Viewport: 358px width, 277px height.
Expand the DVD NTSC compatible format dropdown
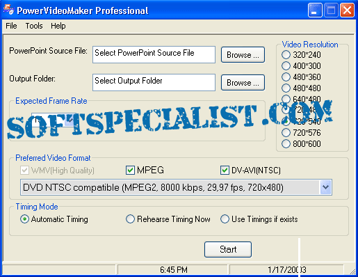[x=326, y=187]
